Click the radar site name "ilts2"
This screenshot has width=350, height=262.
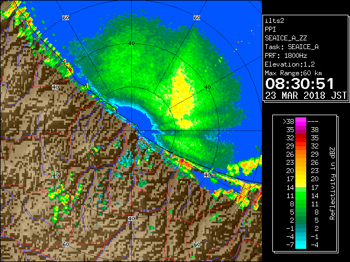click(275, 21)
